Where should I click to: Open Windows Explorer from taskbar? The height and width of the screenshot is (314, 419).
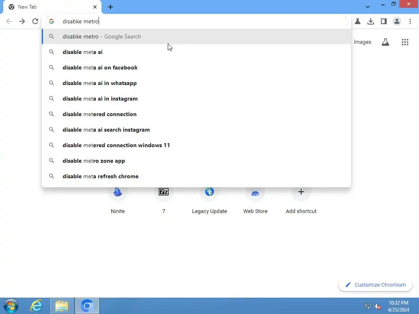coord(62,306)
